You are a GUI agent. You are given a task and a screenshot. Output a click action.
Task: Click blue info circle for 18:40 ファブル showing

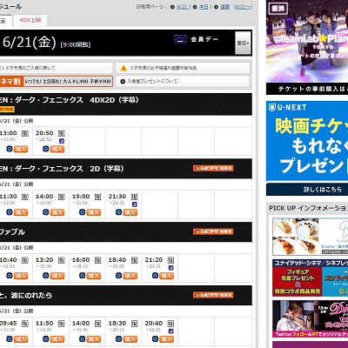118,276
